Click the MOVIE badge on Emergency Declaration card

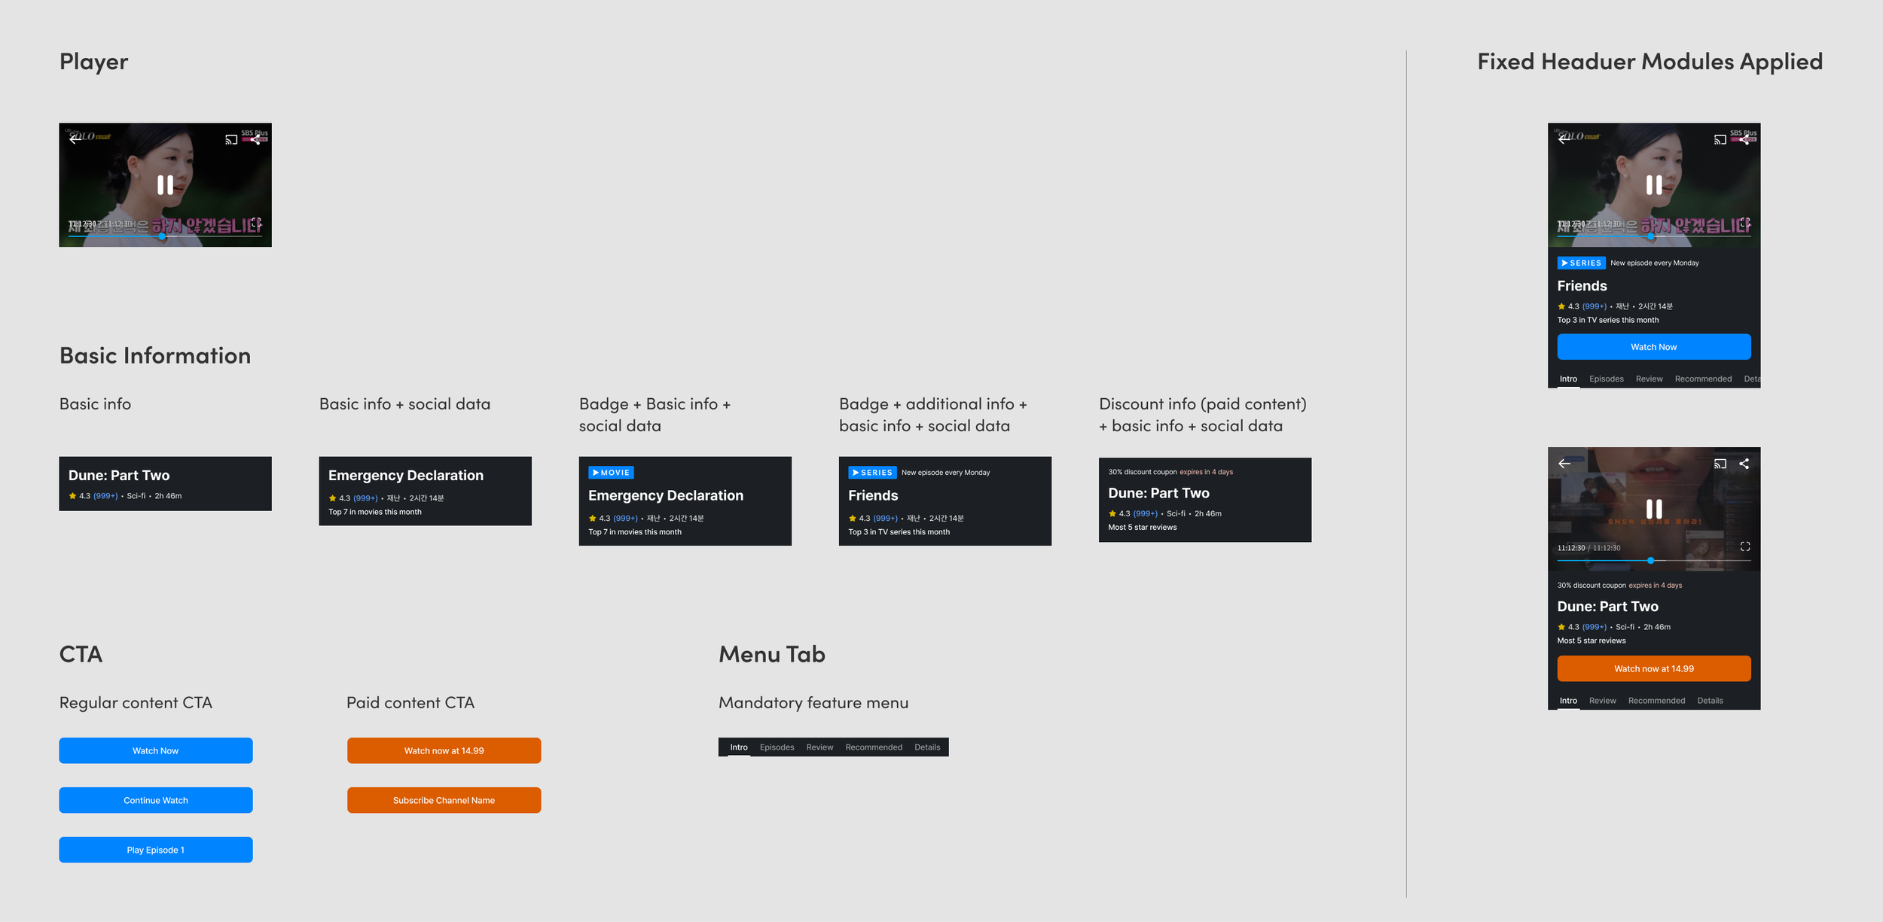(610, 473)
